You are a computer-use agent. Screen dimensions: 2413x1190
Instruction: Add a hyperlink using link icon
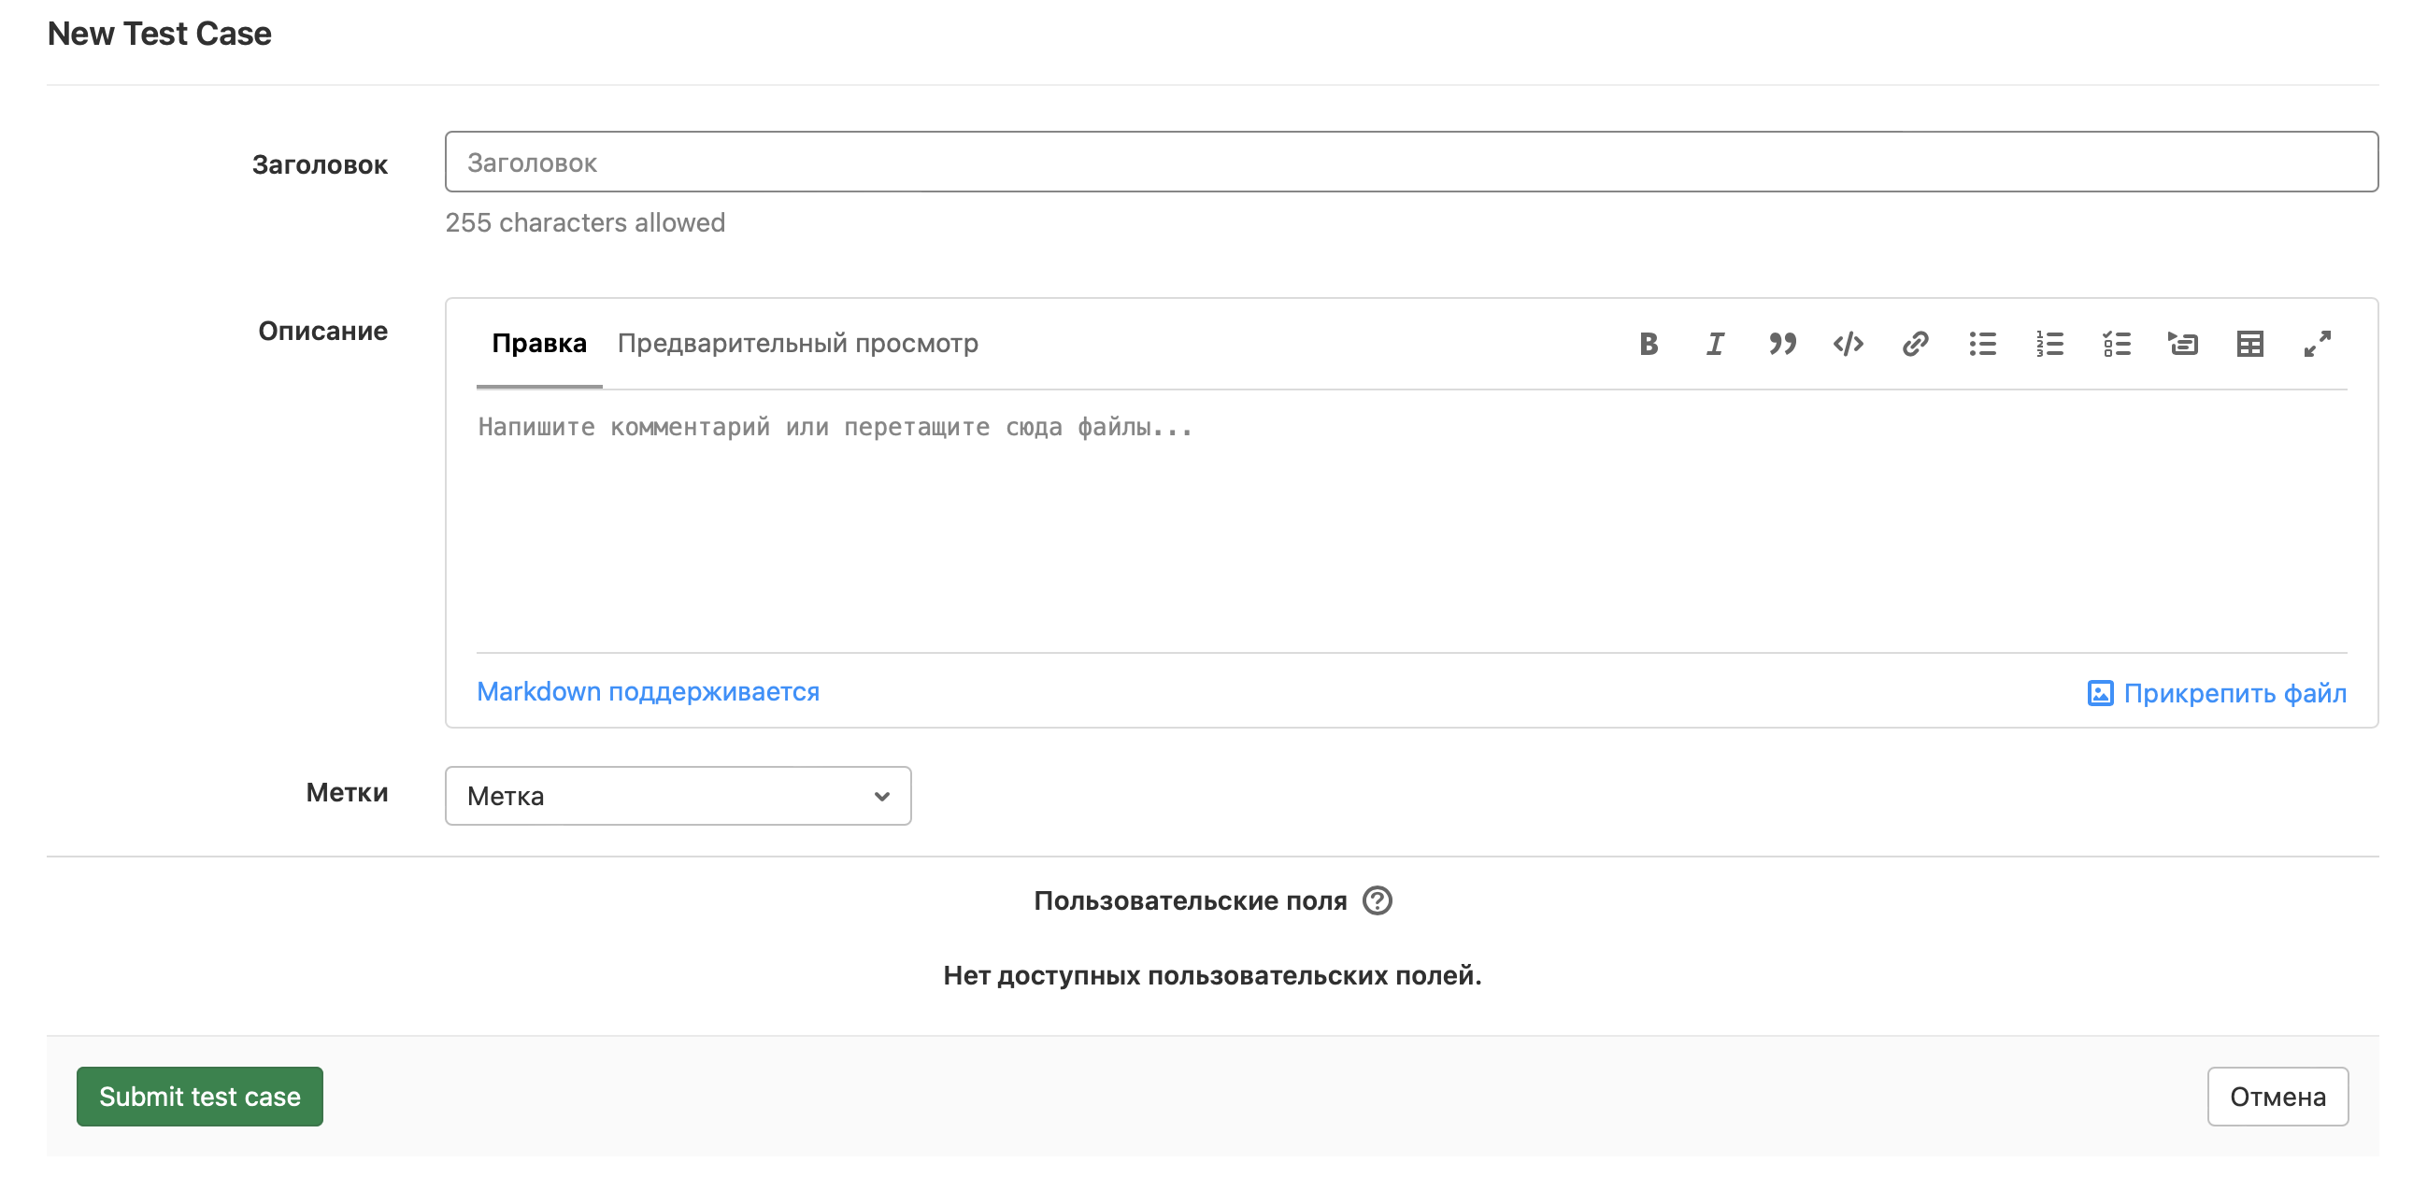[1915, 344]
